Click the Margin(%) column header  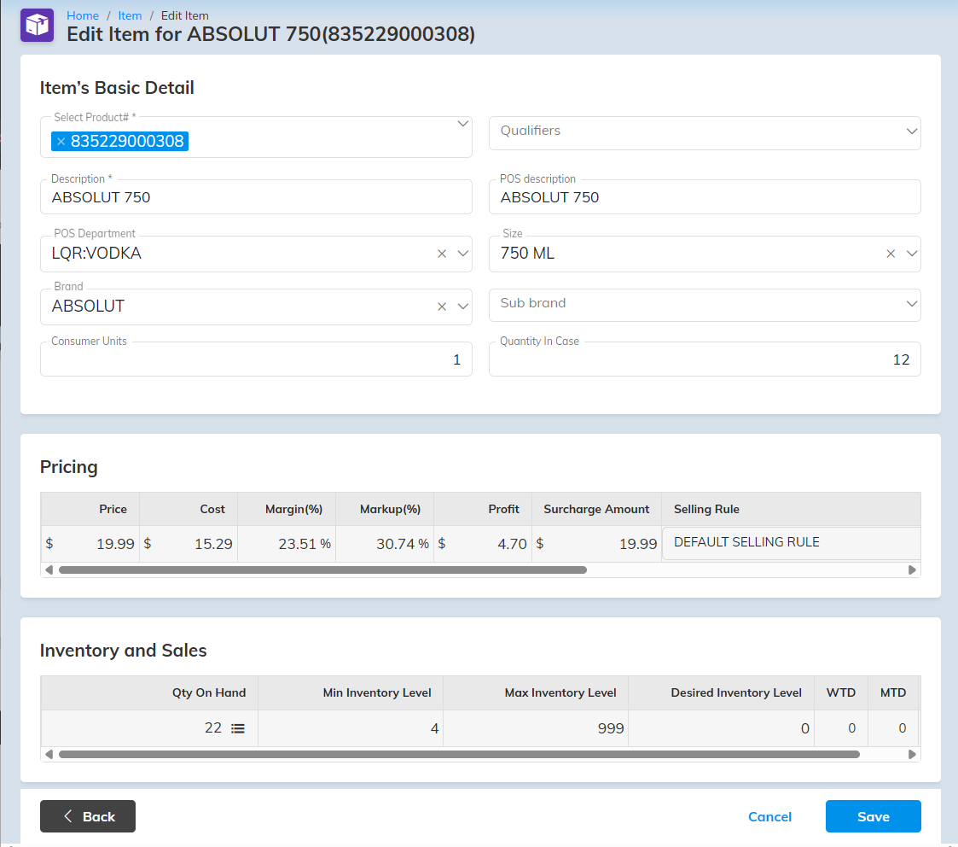click(287, 509)
